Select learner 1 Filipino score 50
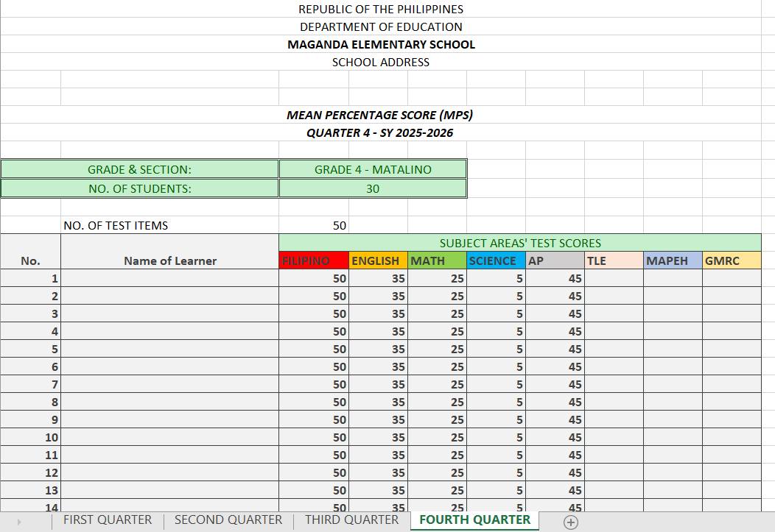 314,278
